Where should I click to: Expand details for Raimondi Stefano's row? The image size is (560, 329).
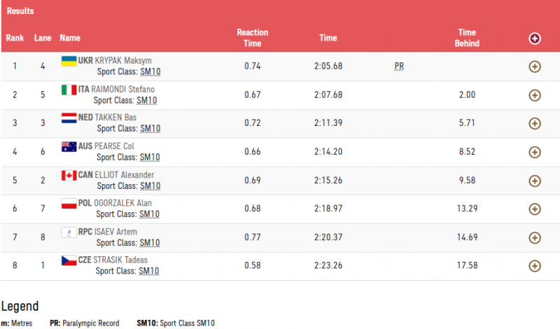tap(535, 95)
